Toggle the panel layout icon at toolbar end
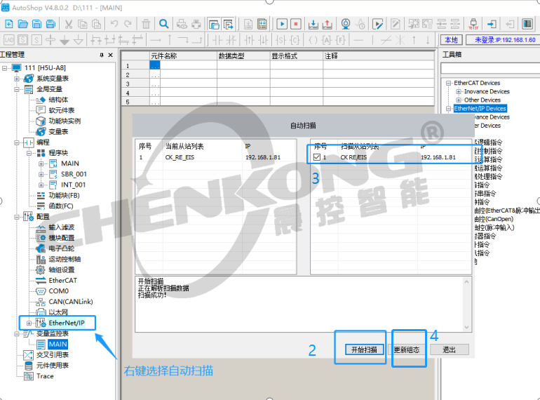540x400 pixels. coord(527,24)
